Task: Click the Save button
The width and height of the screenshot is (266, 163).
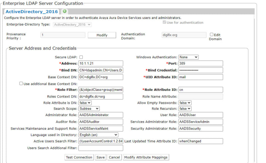Action: [101, 157]
